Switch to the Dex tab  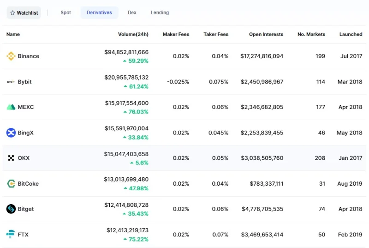132,12
